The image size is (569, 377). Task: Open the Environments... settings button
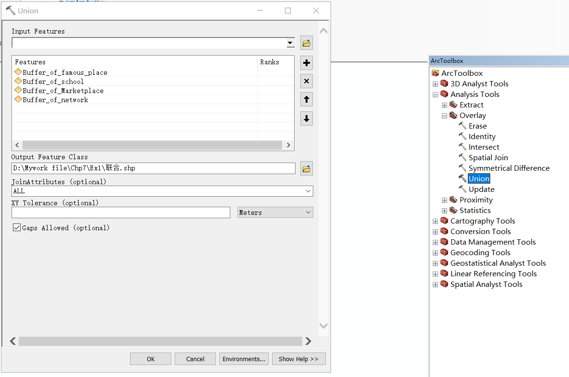(x=244, y=359)
